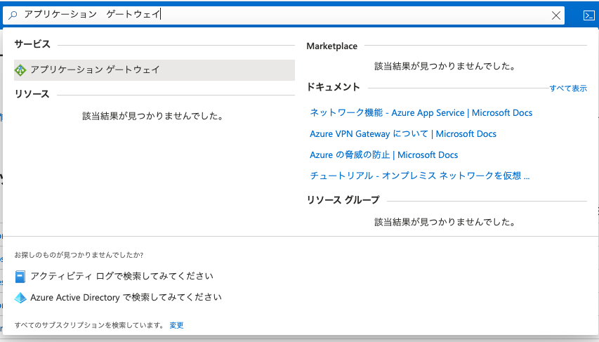The height and width of the screenshot is (342, 599).
Task: Click the 変更 subscription link
Action: pos(176,325)
